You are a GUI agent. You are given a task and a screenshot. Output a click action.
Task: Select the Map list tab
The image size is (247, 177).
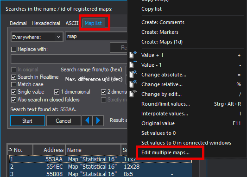point(93,23)
